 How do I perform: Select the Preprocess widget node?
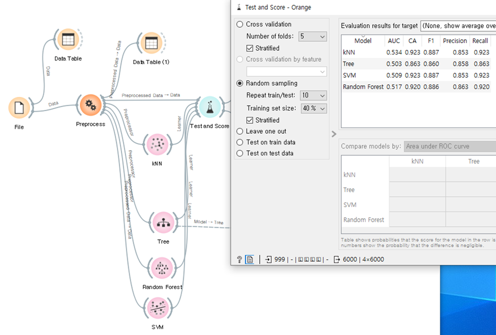coord(90,105)
